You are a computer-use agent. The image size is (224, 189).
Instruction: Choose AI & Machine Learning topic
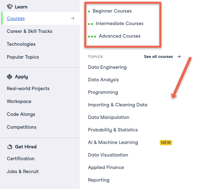(113, 142)
